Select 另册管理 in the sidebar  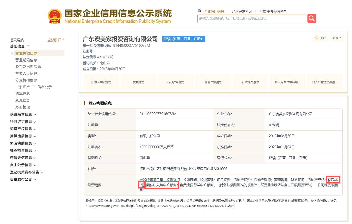click(x=23, y=107)
